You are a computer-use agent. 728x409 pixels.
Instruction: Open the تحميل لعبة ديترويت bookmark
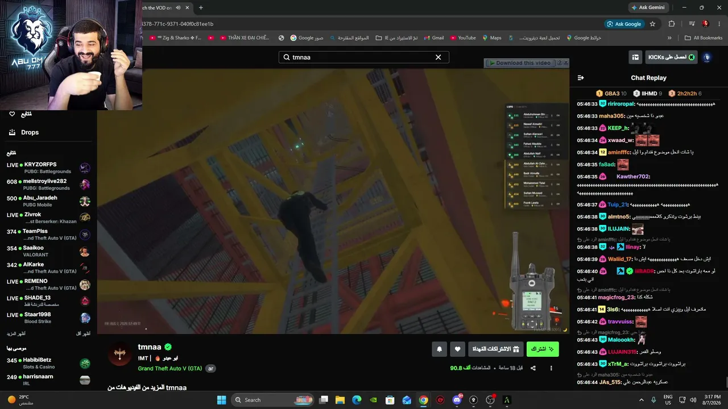click(x=534, y=38)
